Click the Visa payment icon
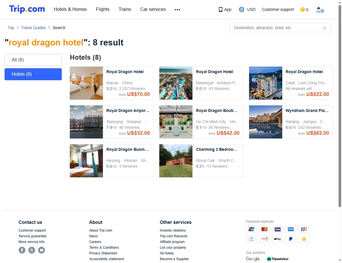 tap(278, 229)
